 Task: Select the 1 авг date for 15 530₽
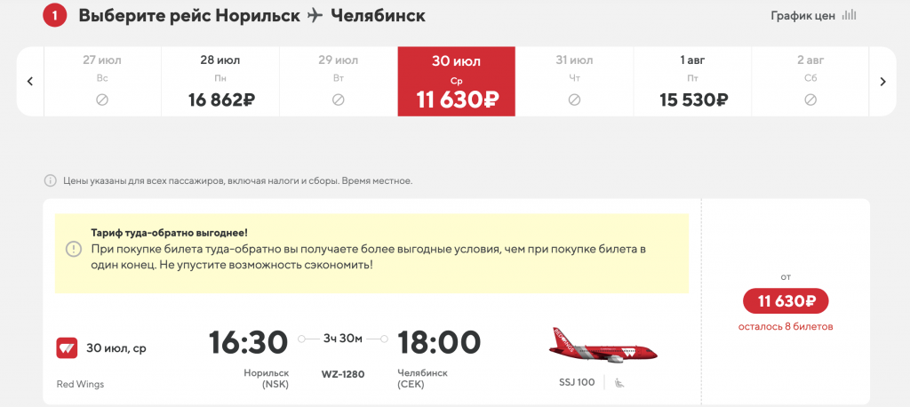(692, 81)
